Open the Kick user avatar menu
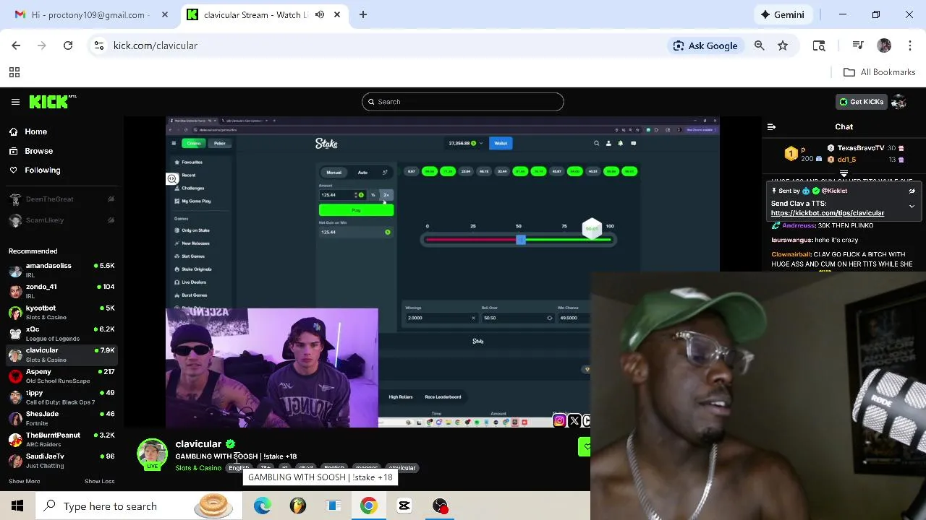The width and height of the screenshot is (926, 520). pyautogui.click(x=899, y=102)
